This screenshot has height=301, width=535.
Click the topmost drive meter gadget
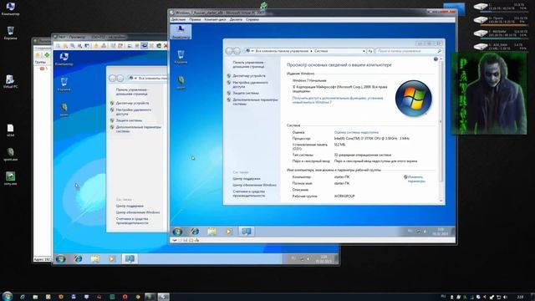point(501,7)
